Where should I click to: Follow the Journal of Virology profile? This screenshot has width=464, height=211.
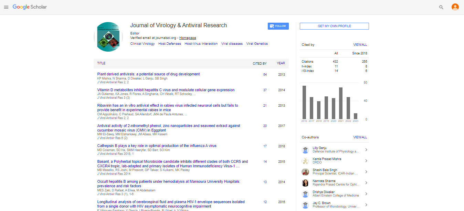tap(278, 26)
